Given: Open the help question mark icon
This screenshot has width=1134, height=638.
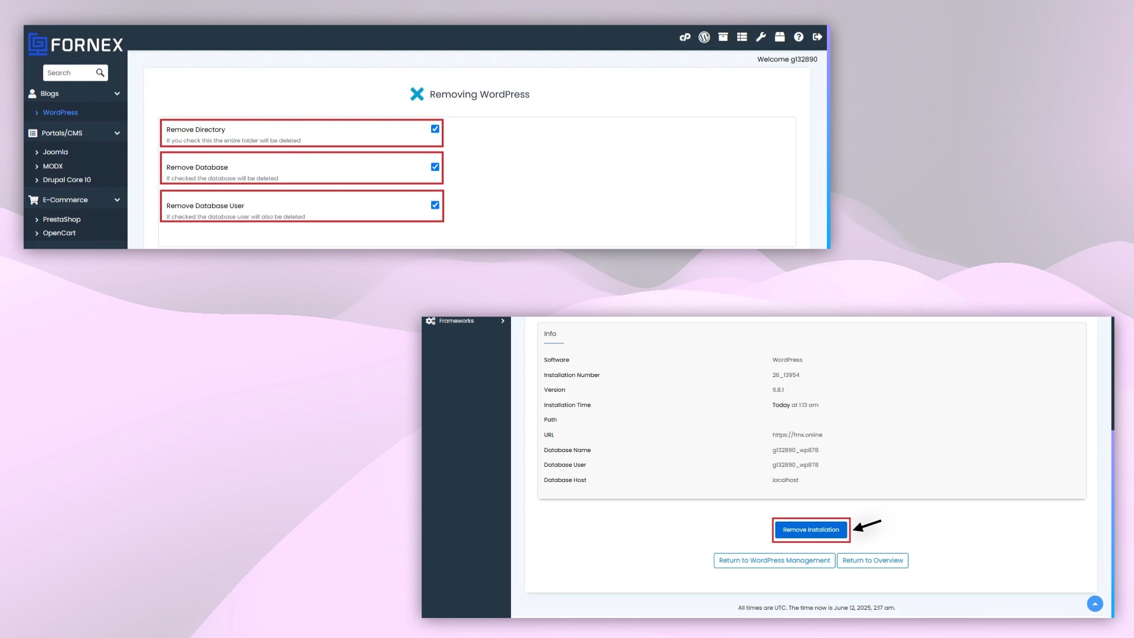Looking at the screenshot, I should click(x=799, y=37).
